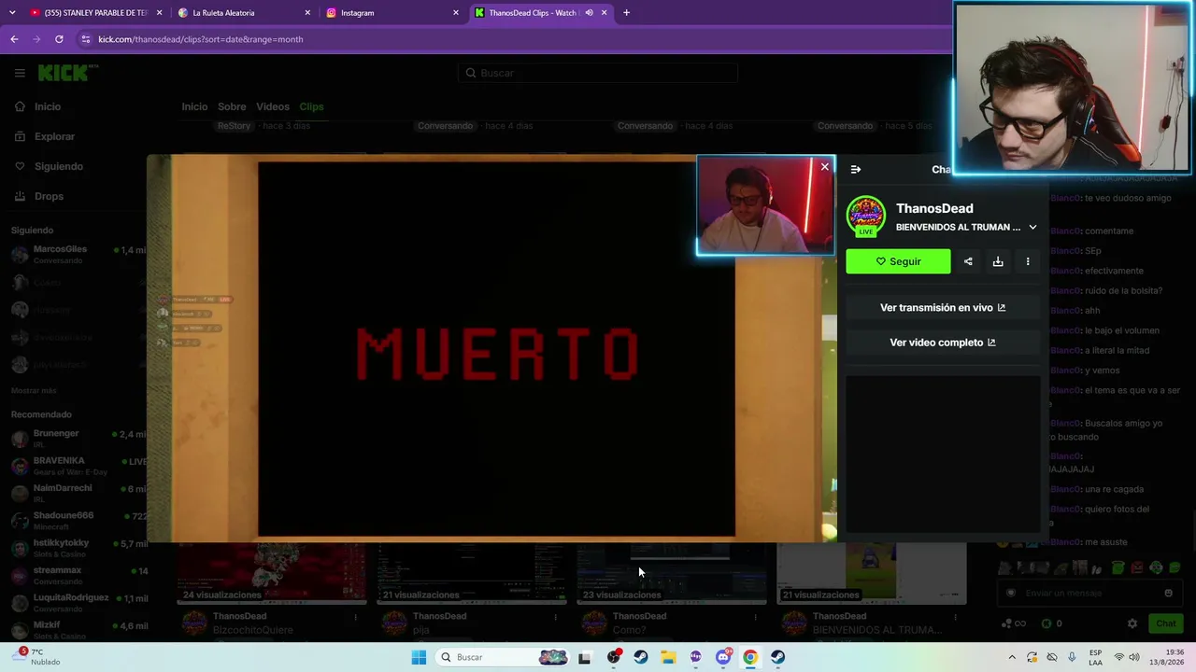
Task: Open the clip thumbnail with 24 visualizaciones
Action: click(x=272, y=573)
